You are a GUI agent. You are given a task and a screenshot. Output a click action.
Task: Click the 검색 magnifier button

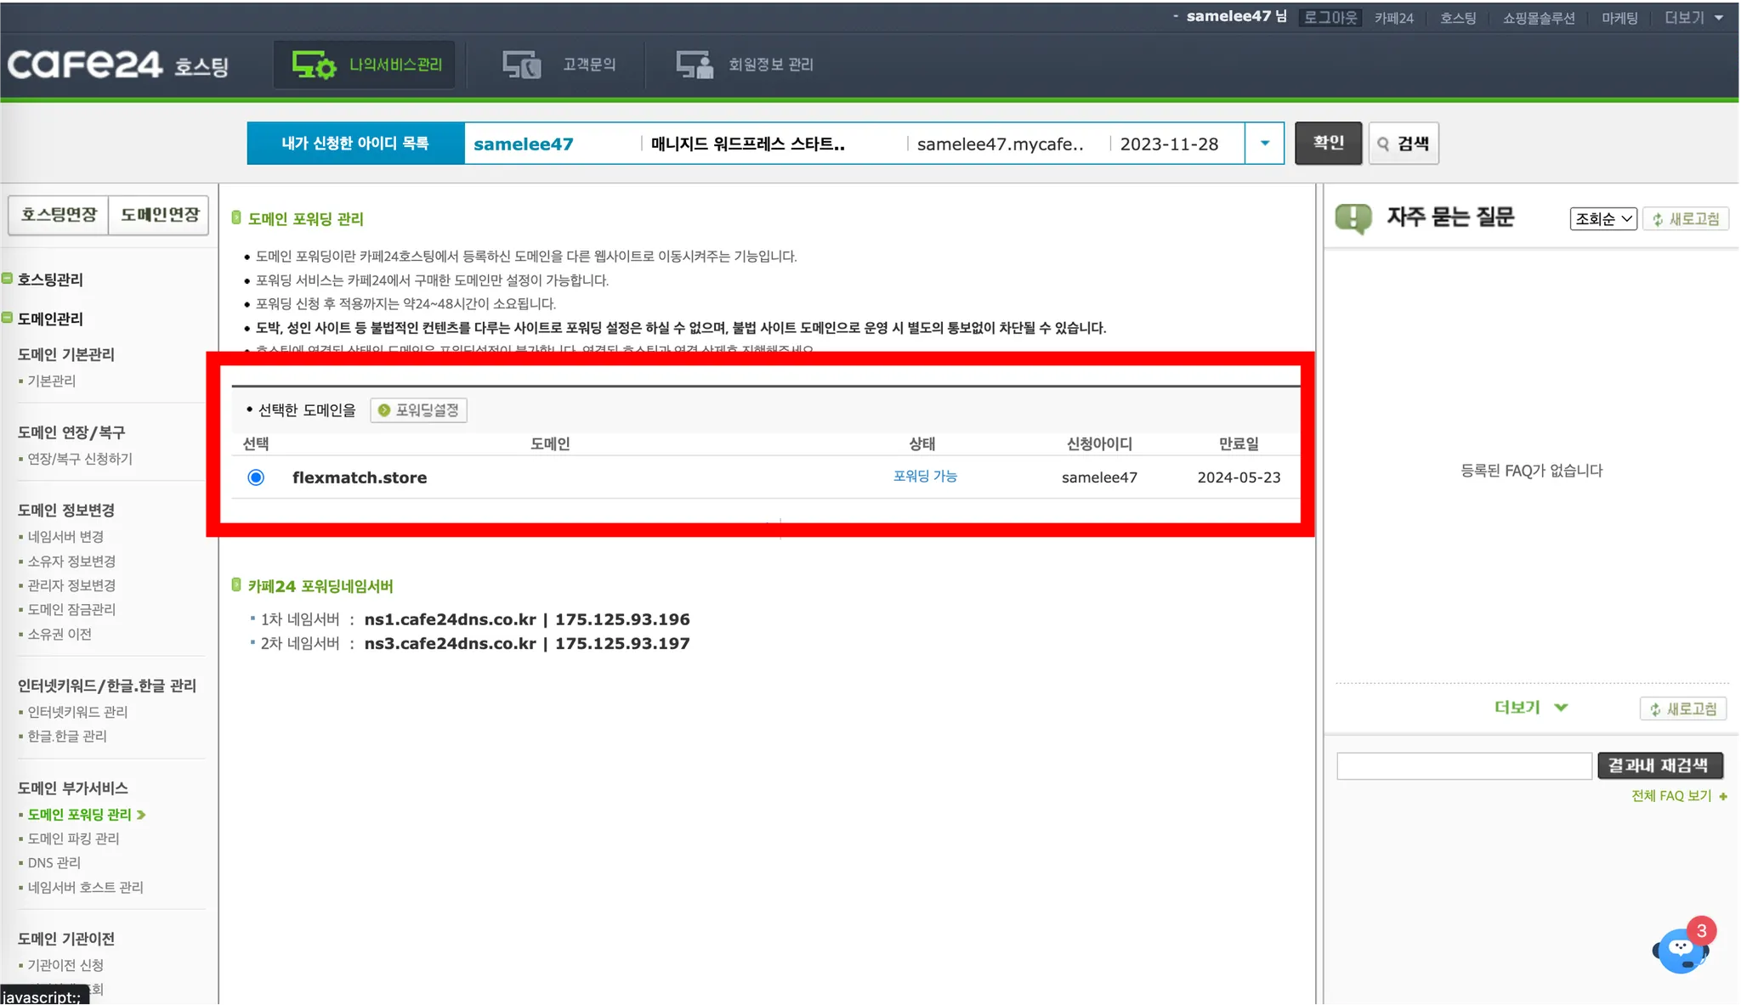pos(1403,144)
